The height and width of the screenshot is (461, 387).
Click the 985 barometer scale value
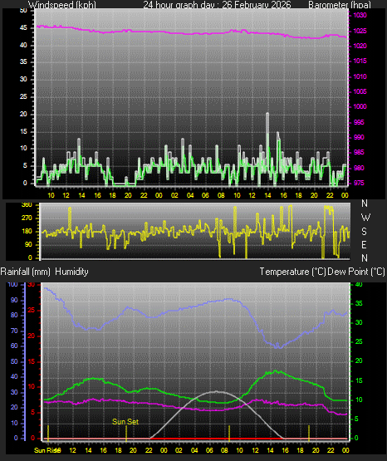pos(359,152)
